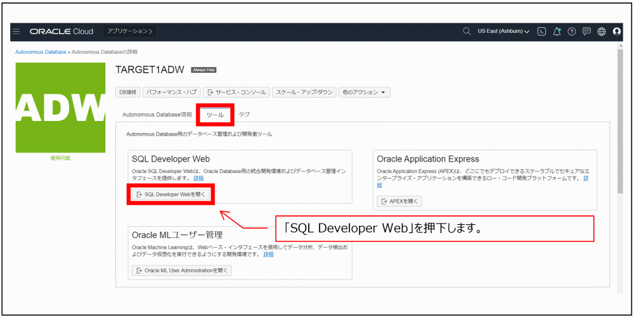Image resolution: width=634 pixels, height=318 pixels.
Task: Expand the アプリケーション menu
Action: pos(130,31)
